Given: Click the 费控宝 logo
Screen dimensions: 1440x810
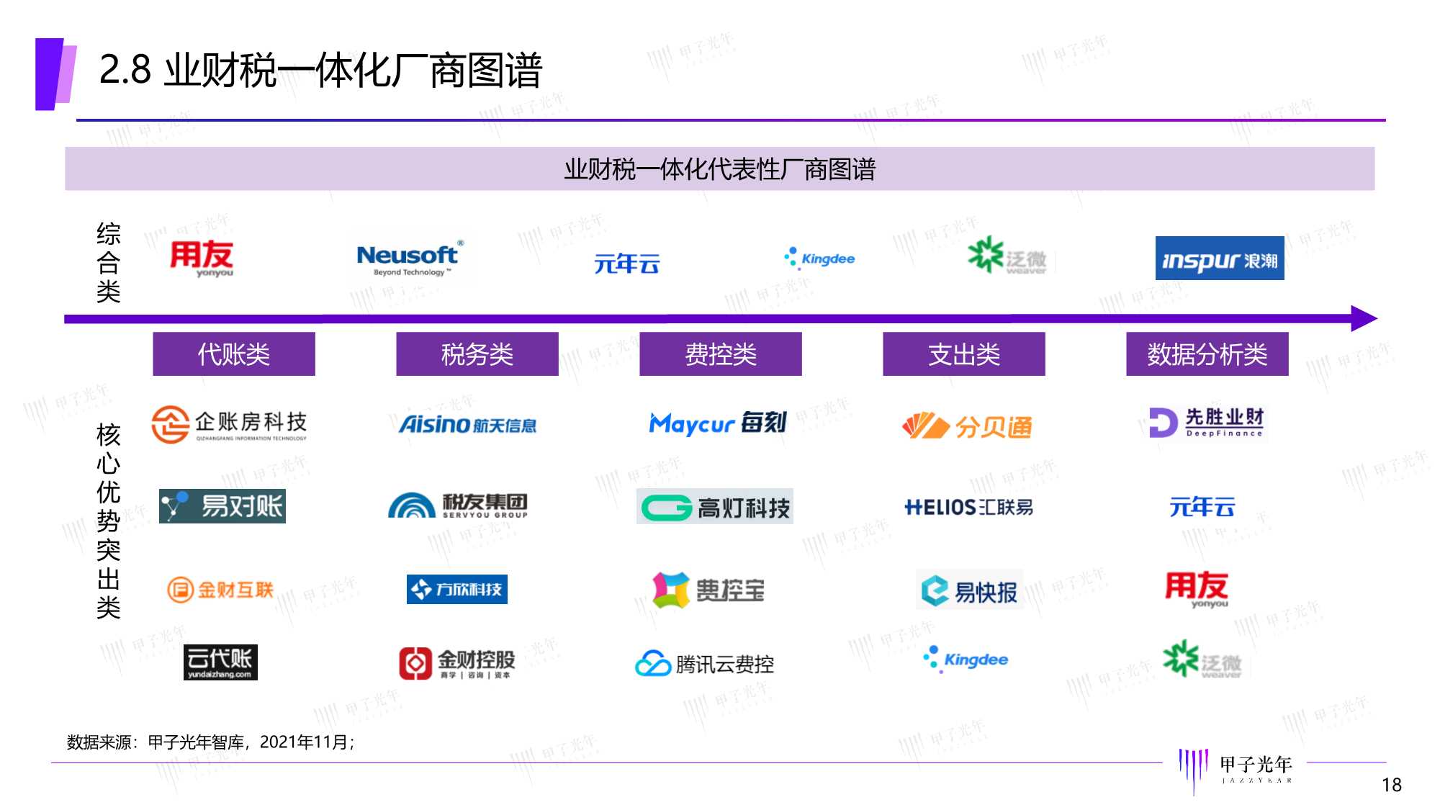Looking at the screenshot, I should click(x=708, y=590).
